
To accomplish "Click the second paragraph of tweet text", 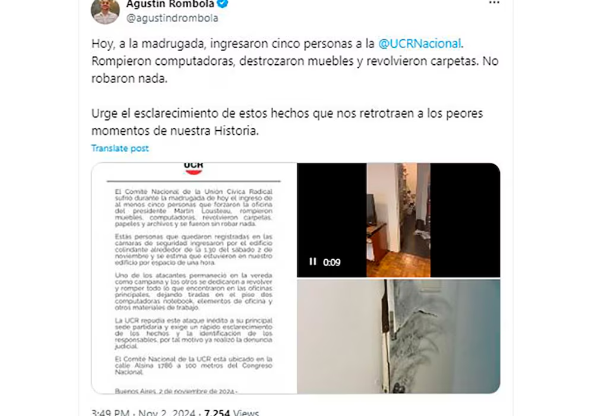I will click(287, 122).
